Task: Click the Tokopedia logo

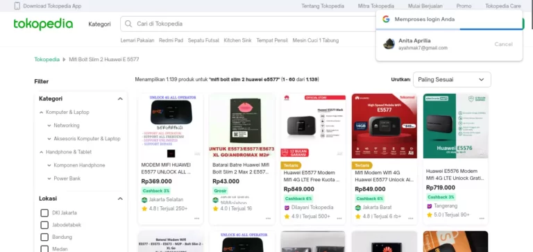Action: (43, 24)
